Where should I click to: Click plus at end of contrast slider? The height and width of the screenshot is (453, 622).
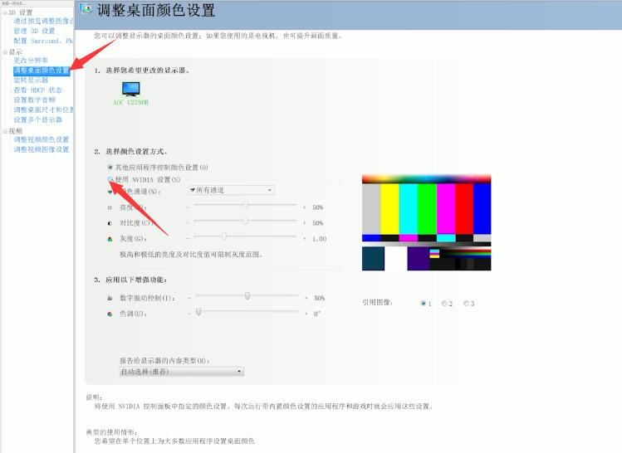(x=304, y=223)
